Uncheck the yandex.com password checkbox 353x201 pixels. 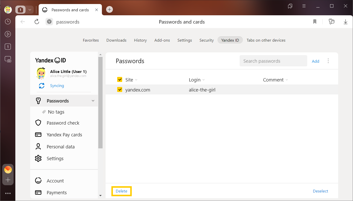click(x=120, y=90)
